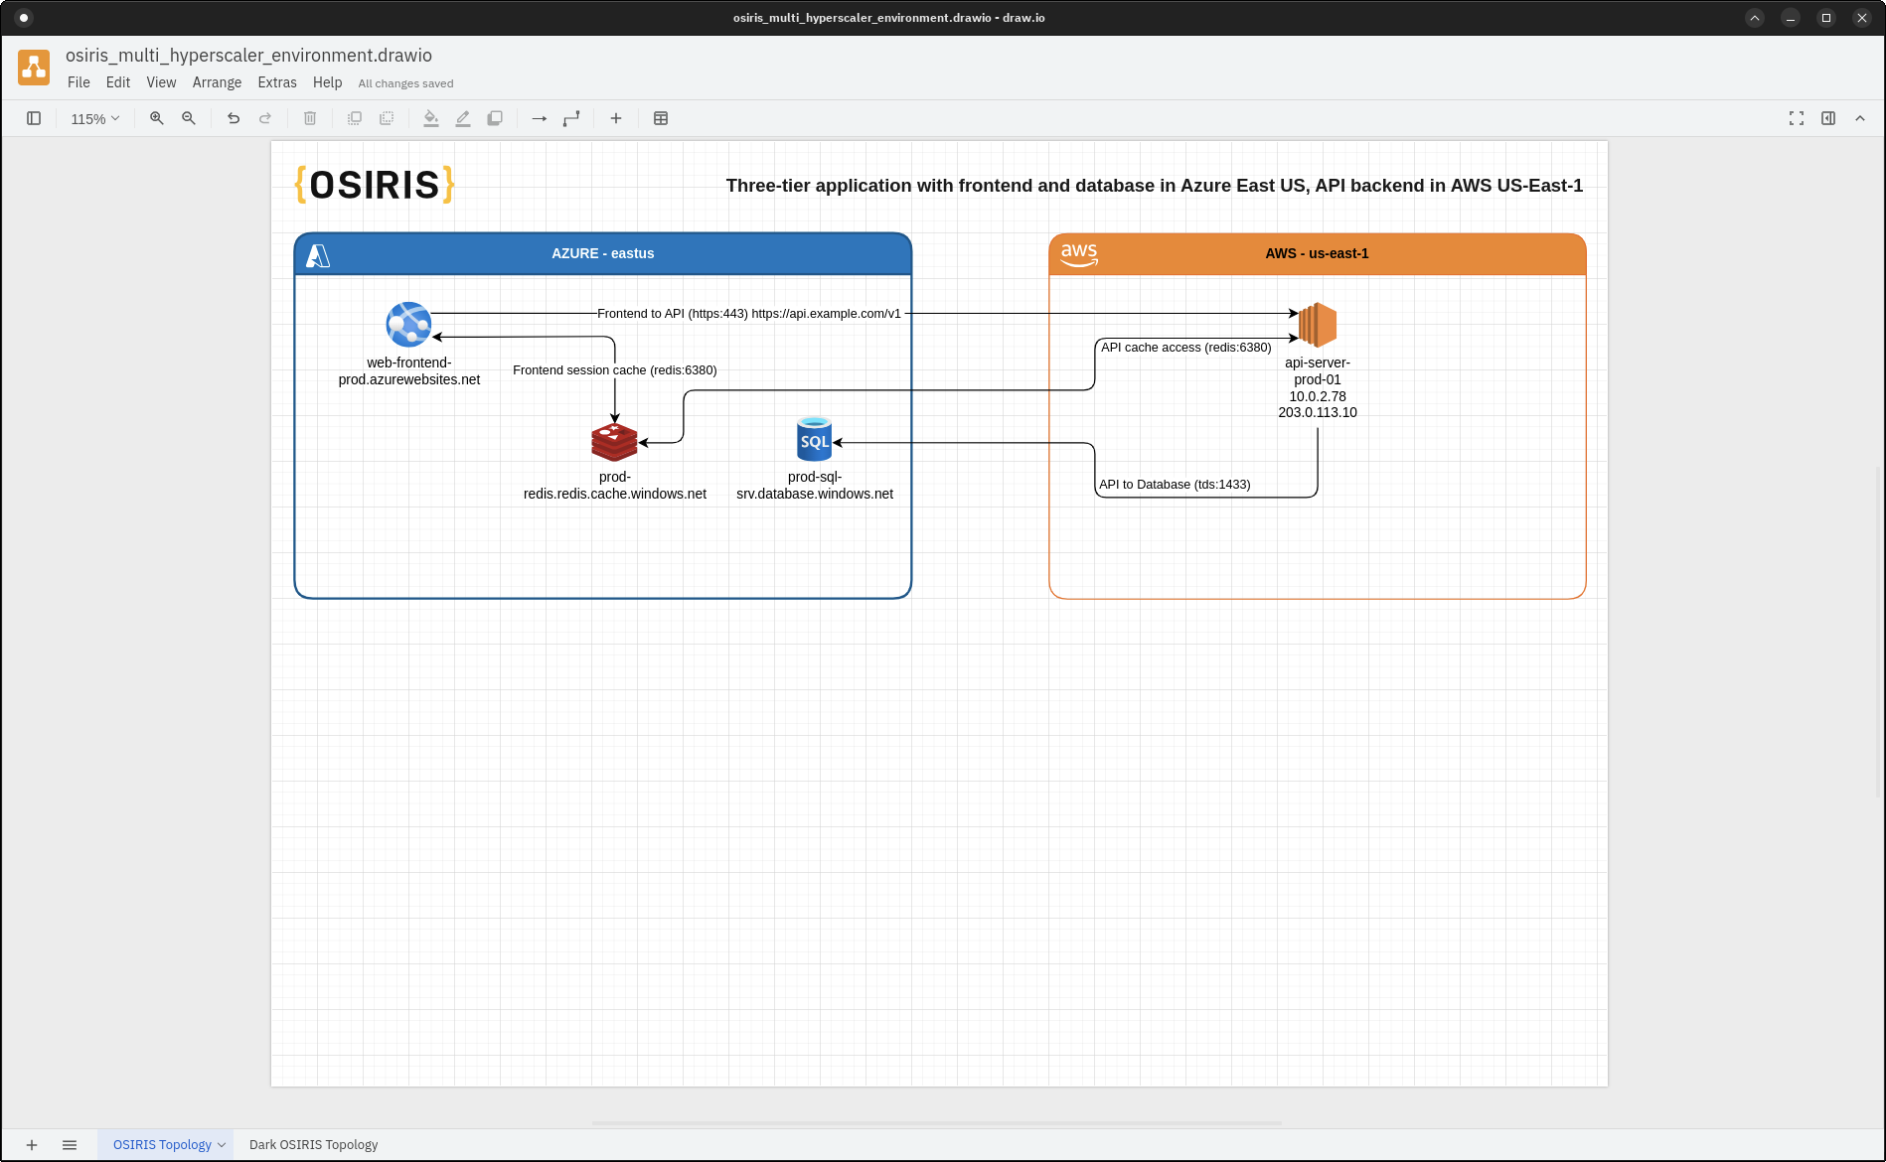Toggle the Format panel on the right
1886x1162 pixels.
pyautogui.click(x=1828, y=118)
